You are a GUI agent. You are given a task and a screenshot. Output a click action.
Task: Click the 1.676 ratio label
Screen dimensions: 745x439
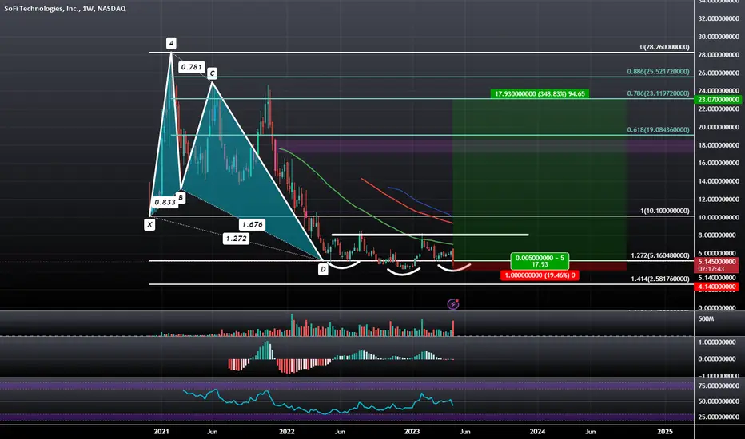[x=252, y=224]
